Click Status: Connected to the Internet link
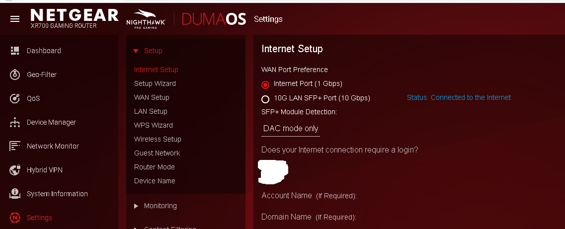Screen dimensions: 565x229 tap(459, 98)
